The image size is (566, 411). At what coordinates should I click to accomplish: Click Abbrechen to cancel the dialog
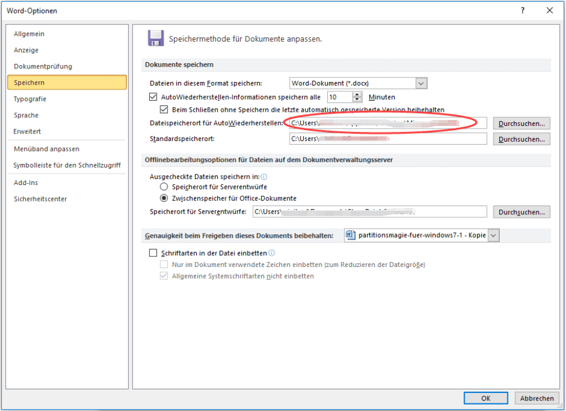pos(537,398)
